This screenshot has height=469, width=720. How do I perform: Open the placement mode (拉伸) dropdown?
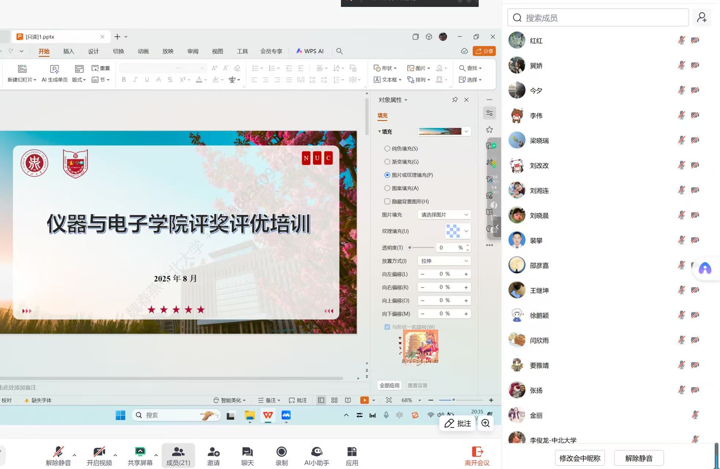444,261
